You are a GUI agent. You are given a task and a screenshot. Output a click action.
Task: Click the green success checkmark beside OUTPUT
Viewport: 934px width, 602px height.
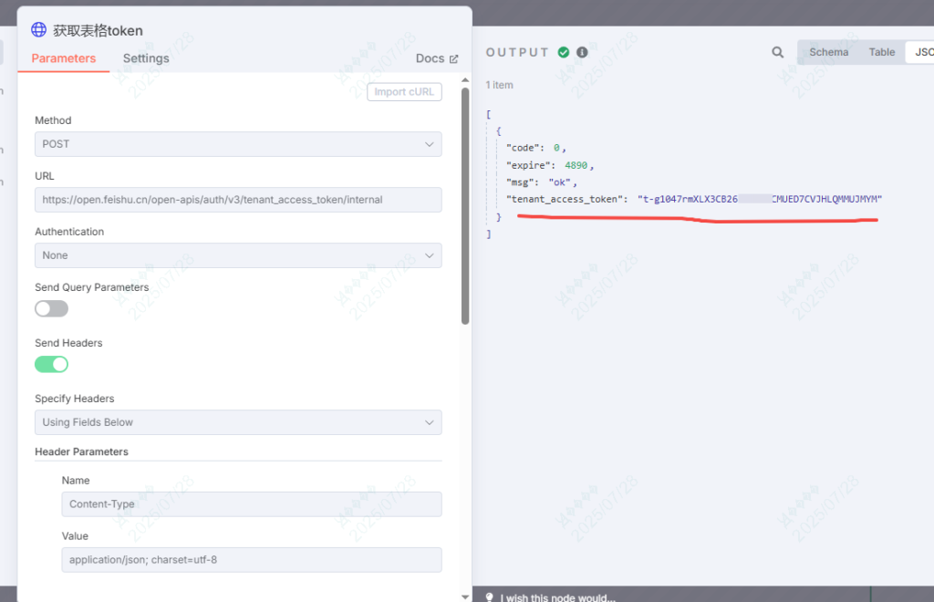(x=564, y=53)
